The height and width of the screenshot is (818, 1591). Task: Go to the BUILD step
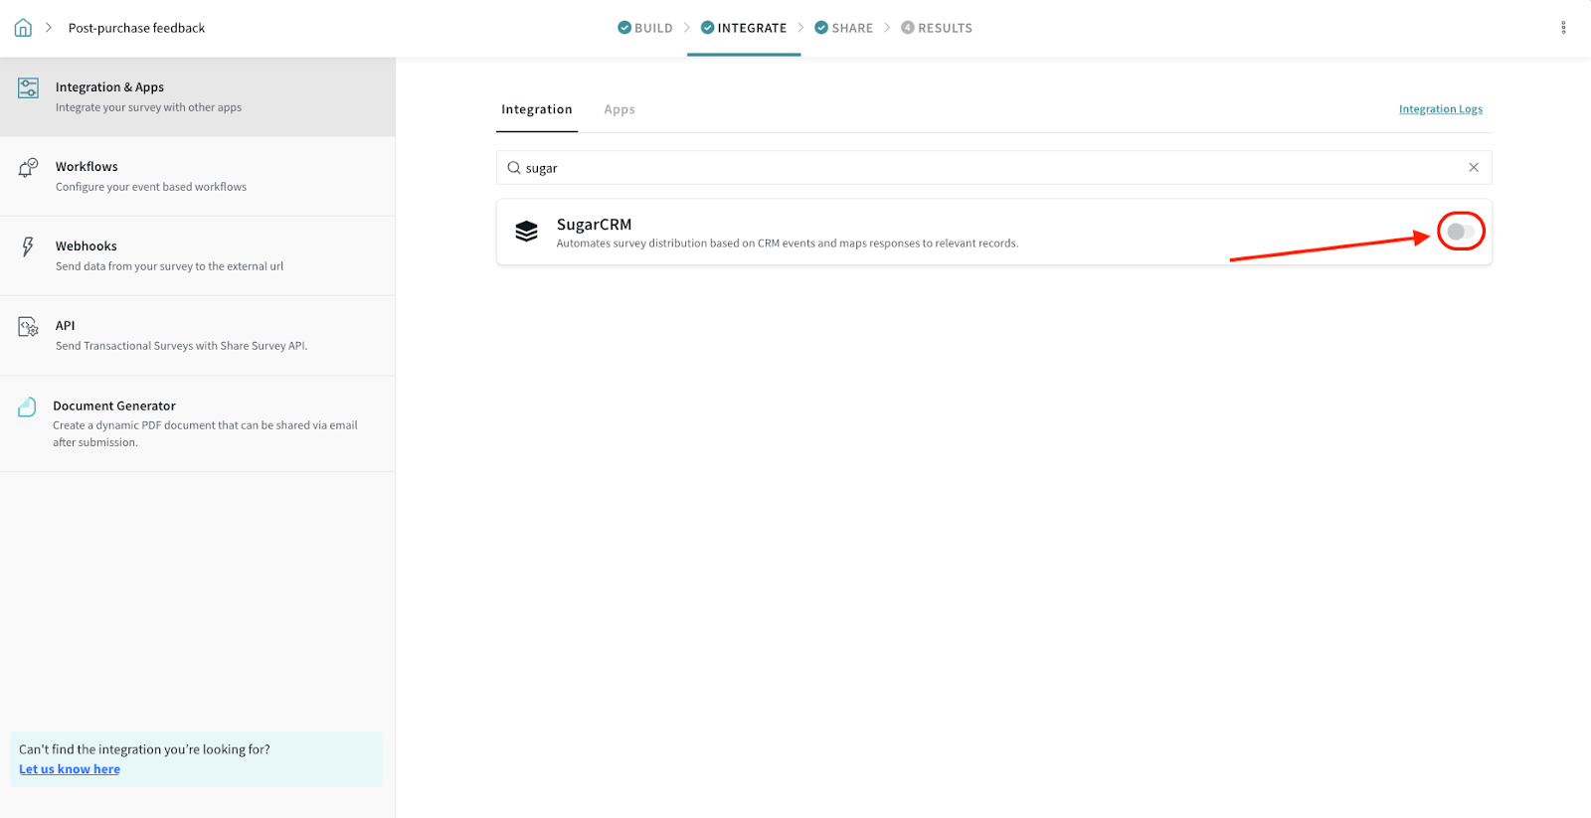pos(644,28)
